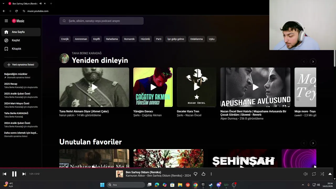
Task: Mute the tab via speaker icon
Action: [x=40, y=4]
